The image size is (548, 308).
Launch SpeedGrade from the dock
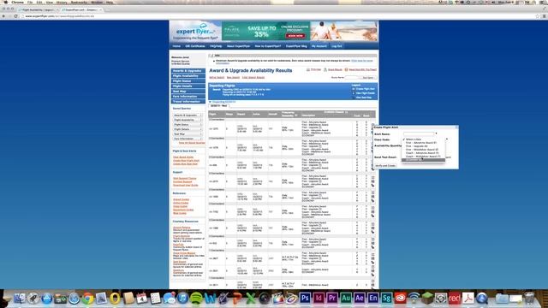[x=386, y=299]
